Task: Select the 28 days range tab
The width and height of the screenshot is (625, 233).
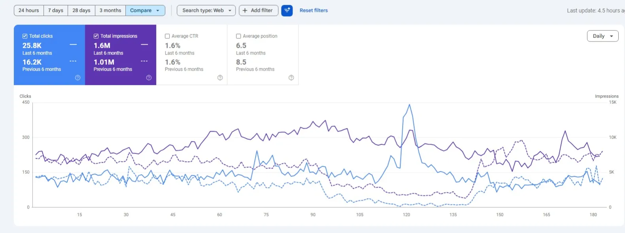Action: point(81,10)
